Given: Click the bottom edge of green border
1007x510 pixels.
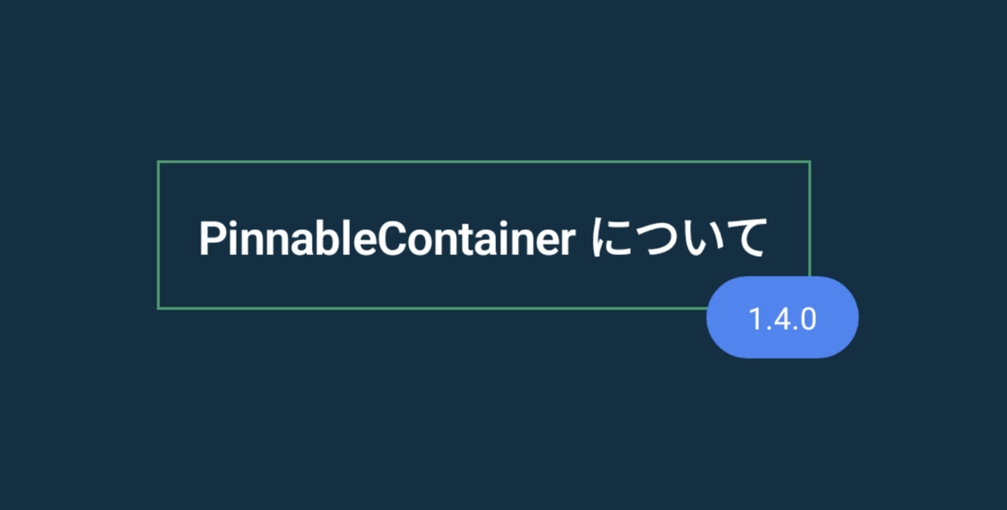Looking at the screenshot, I should (x=432, y=308).
